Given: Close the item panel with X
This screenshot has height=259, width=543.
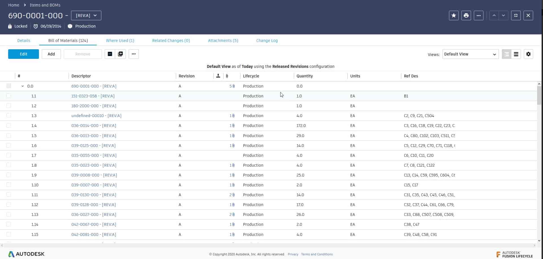Looking at the screenshot, I should point(528,15).
